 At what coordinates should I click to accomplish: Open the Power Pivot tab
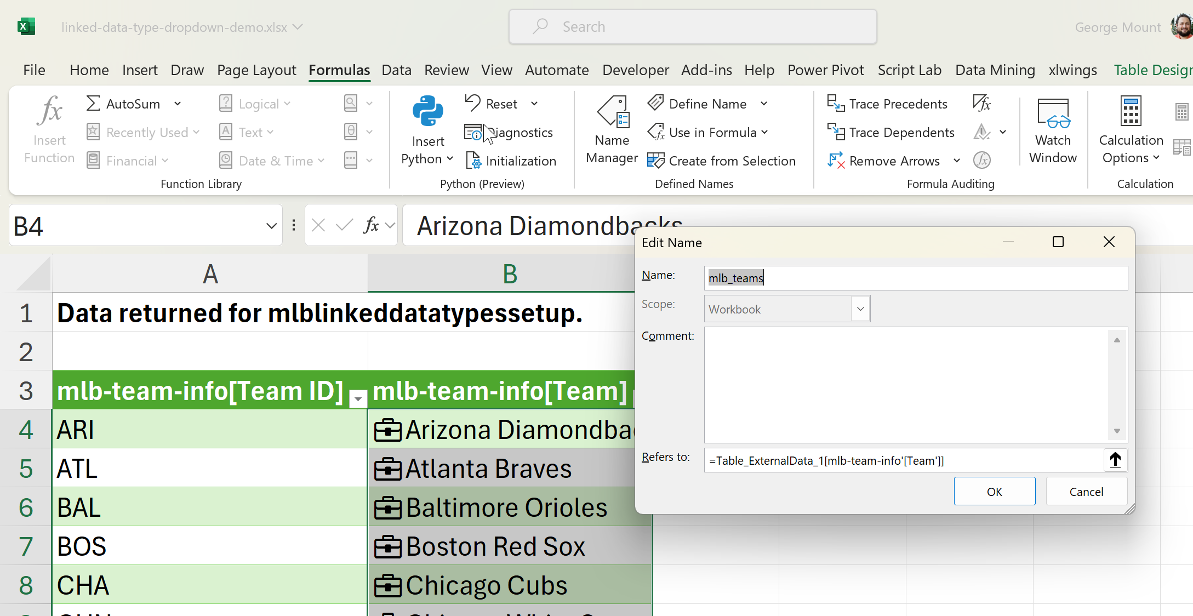click(825, 70)
